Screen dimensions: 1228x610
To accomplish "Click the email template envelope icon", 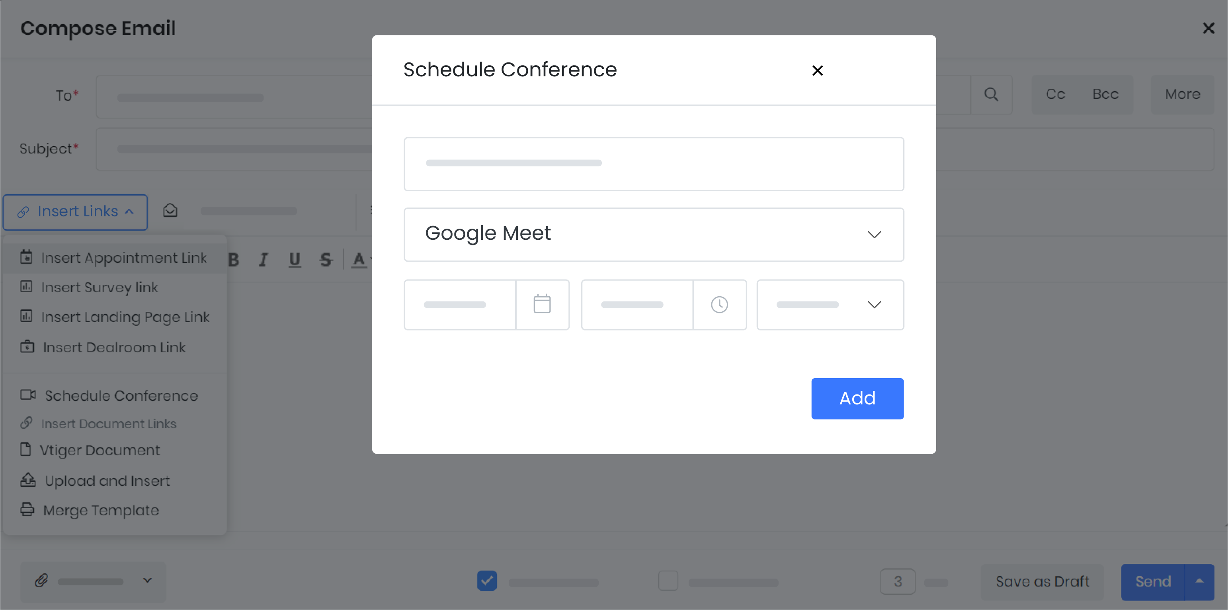I will pyautogui.click(x=170, y=210).
